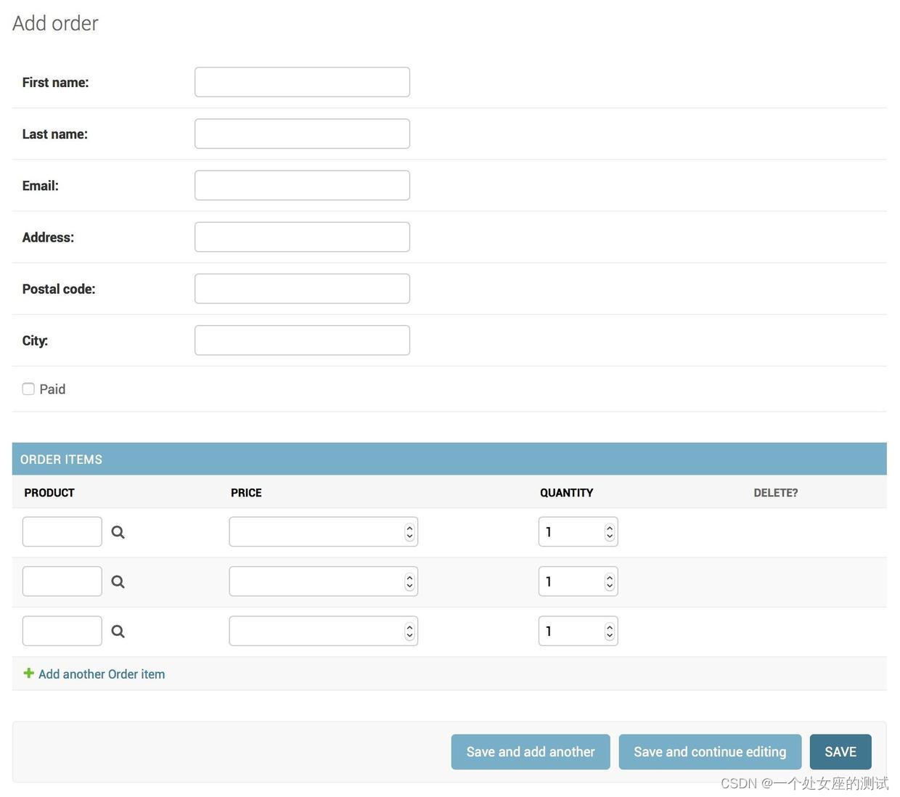This screenshot has height=797, width=900.
Task: Focus the Address text box
Action: pos(302,237)
